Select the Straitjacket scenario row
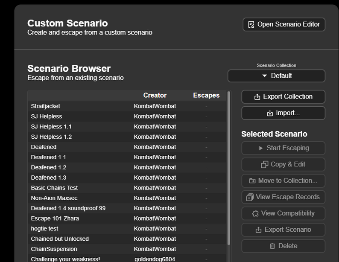This screenshot has height=262, width=339. (46, 106)
